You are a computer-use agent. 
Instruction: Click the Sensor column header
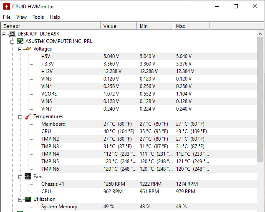pos(50,26)
